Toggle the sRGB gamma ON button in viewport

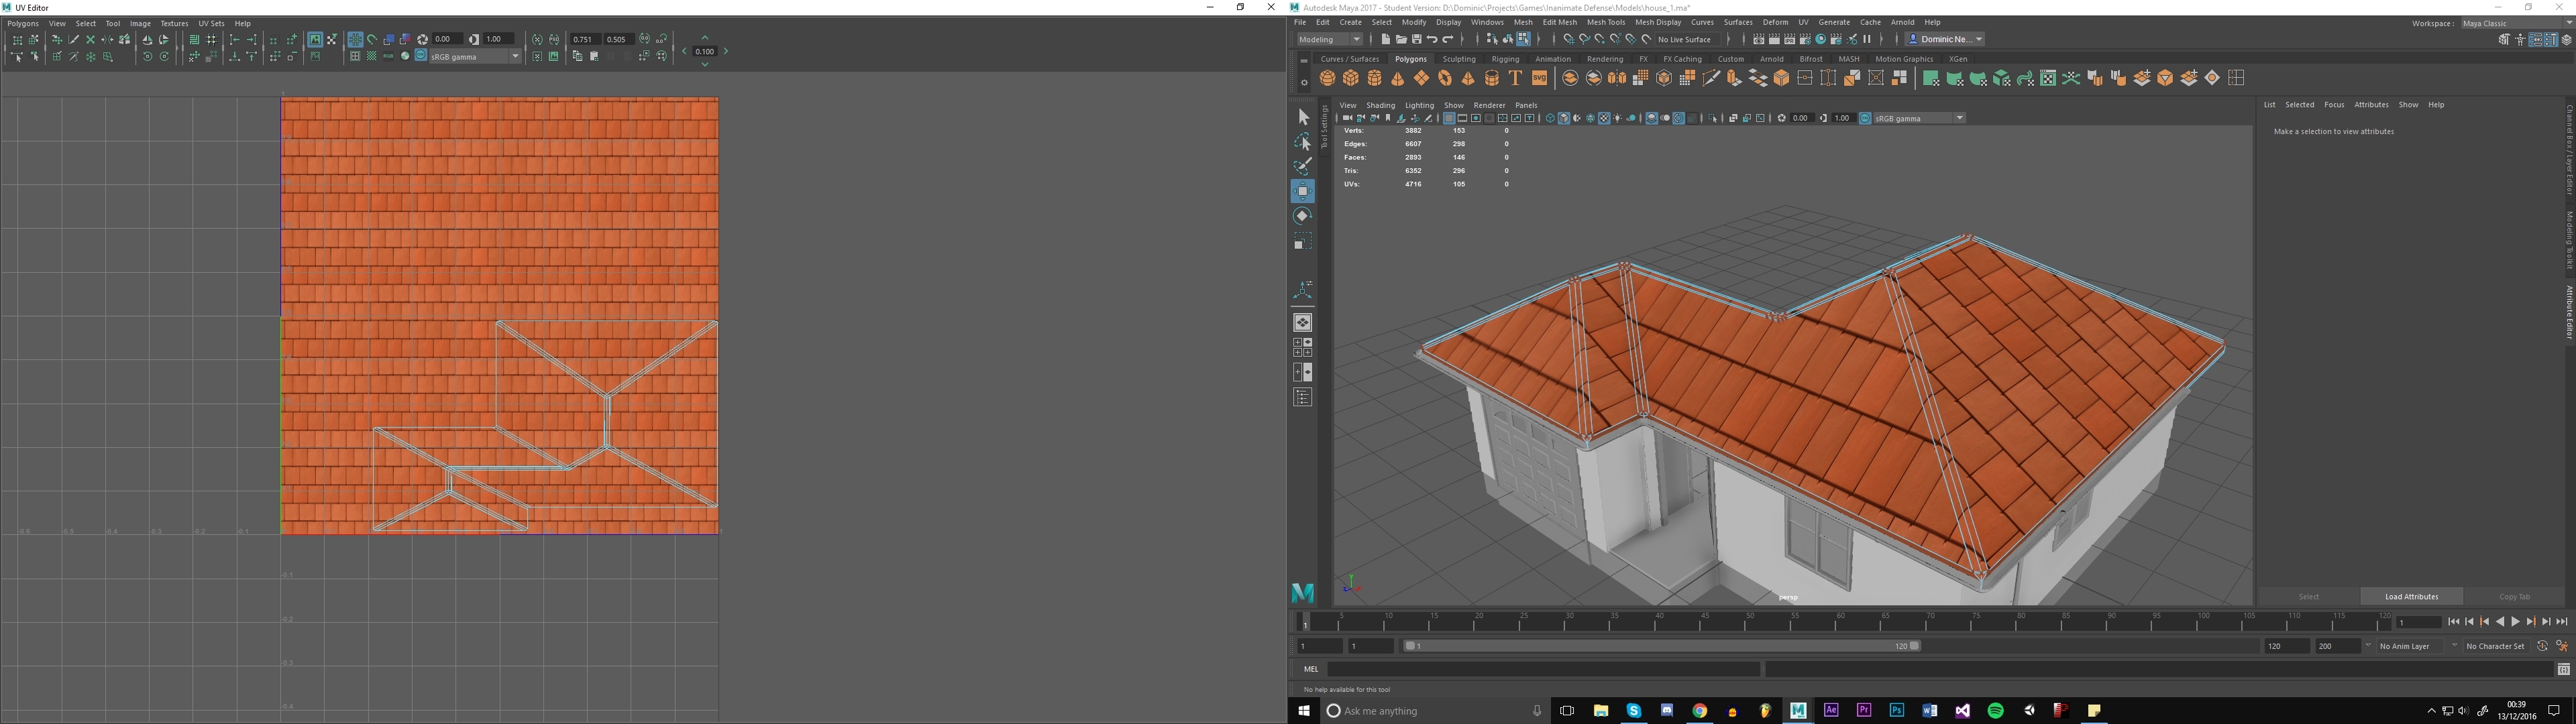(1866, 118)
